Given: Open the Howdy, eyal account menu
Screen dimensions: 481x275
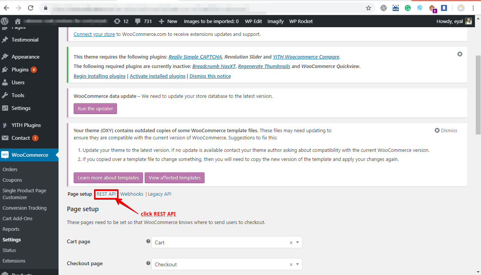Looking at the screenshot, I should pos(454,21).
